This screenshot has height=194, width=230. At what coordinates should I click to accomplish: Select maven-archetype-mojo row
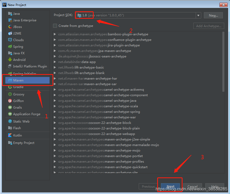[139, 151]
